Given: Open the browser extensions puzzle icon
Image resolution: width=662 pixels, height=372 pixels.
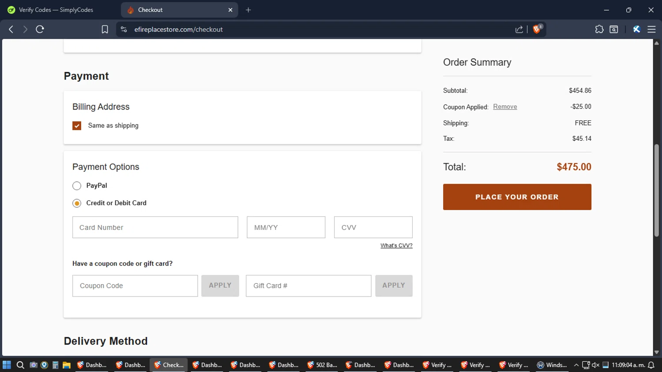Looking at the screenshot, I should click(599, 29).
